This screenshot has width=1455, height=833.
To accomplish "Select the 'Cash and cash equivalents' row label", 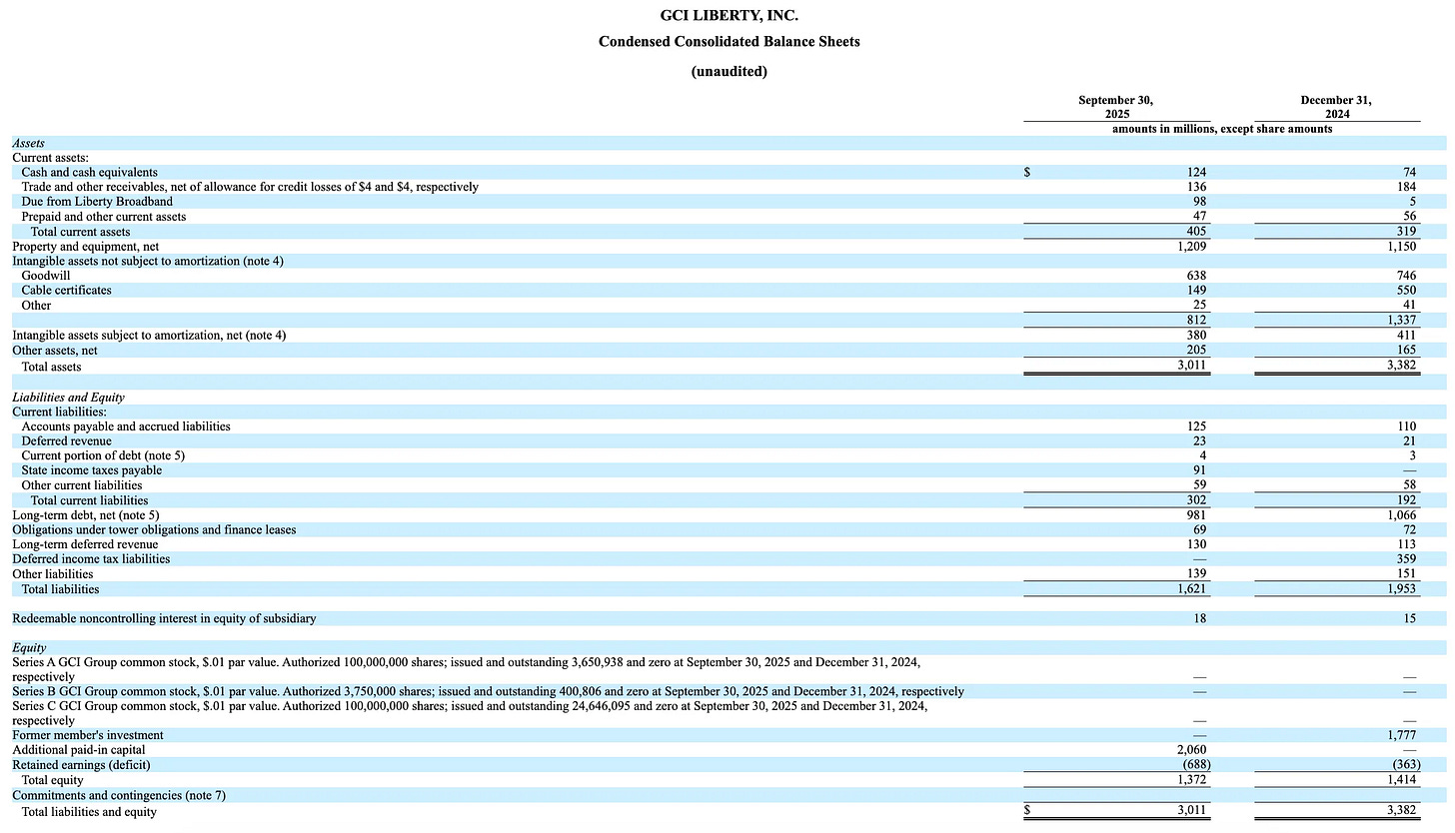I will 90,173.
